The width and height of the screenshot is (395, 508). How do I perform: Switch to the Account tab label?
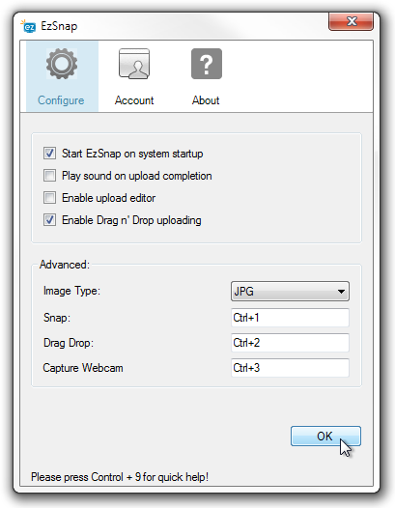(x=134, y=100)
